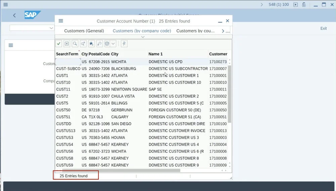336x191 pixels.
Task: Click the play session icon in title bar
Action: pos(296,4)
